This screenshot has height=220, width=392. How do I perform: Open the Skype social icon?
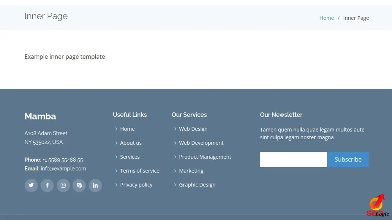tap(79, 185)
